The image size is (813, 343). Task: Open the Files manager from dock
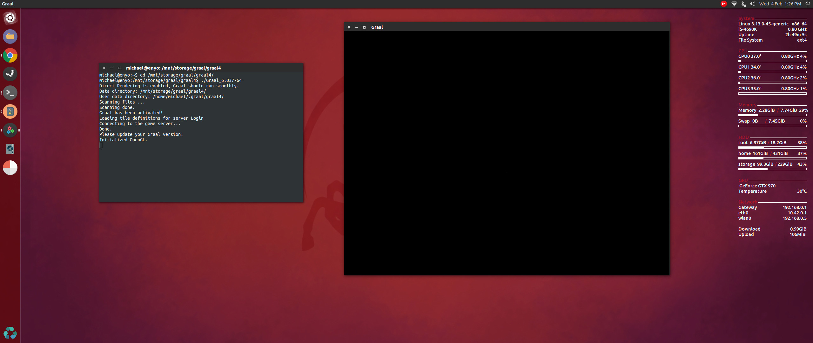tap(10, 37)
